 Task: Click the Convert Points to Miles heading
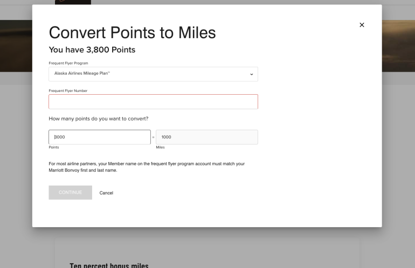(x=132, y=33)
